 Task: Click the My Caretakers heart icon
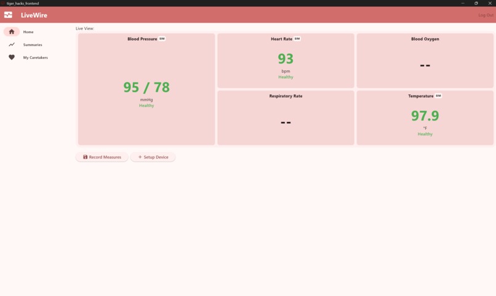click(x=12, y=57)
